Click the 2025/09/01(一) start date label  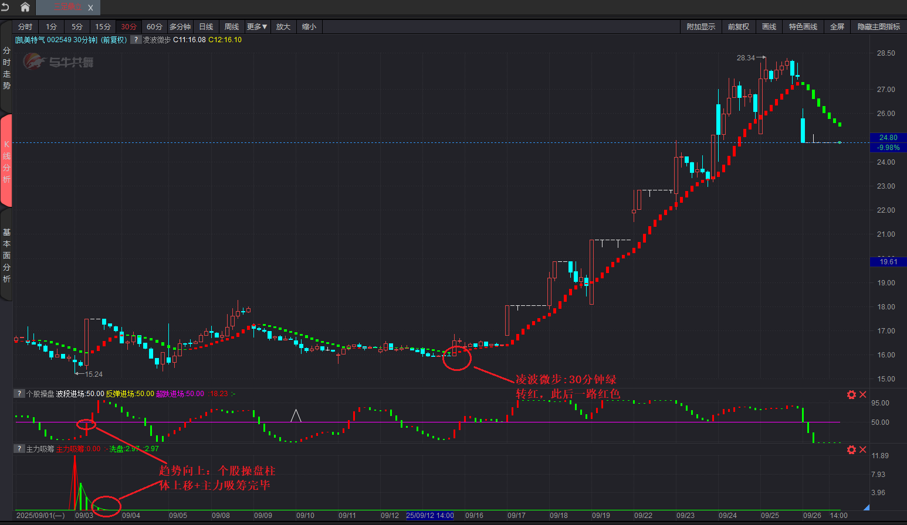[x=40, y=516]
